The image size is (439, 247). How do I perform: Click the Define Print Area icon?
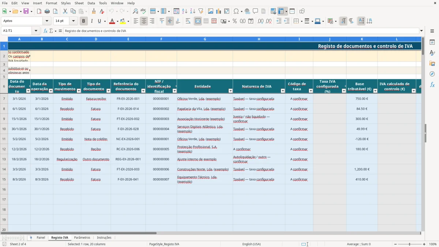tap(273, 11)
